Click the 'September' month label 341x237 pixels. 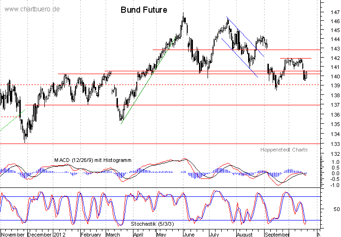277,235
